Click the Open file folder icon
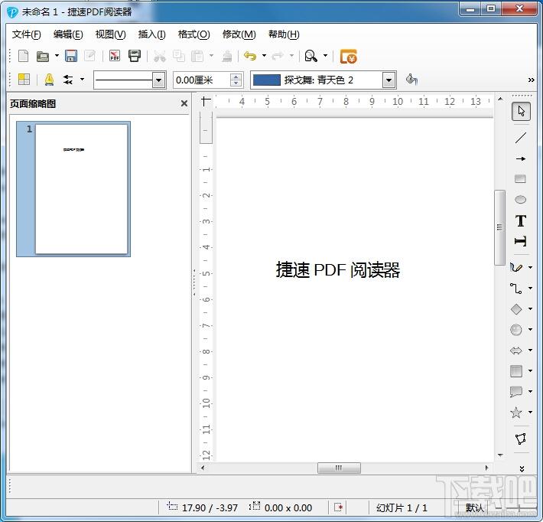The width and height of the screenshot is (543, 522). (x=43, y=56)
